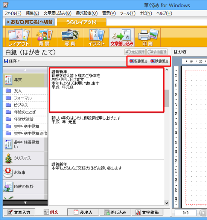The width and height of the screenshot is (207, 220).
Task: Open the ヘルプ(H) menu
Action: click(164, 13)
